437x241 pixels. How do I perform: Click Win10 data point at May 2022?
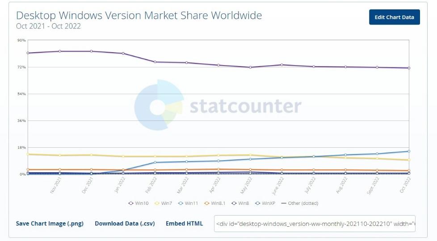(250, 67)
